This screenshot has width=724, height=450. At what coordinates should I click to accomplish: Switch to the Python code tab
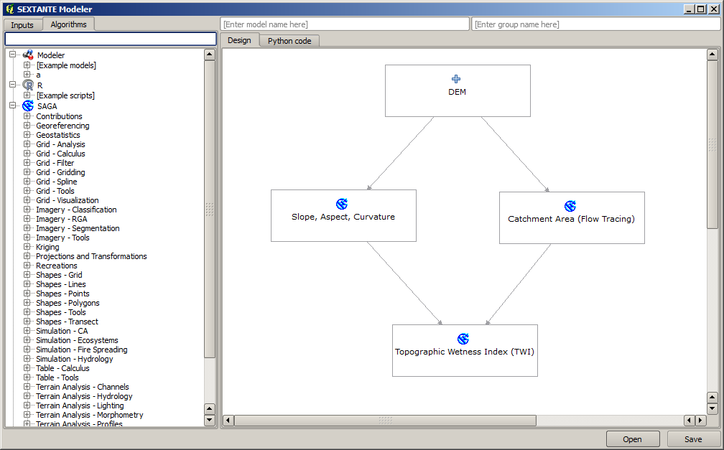(x=289, y=41)
